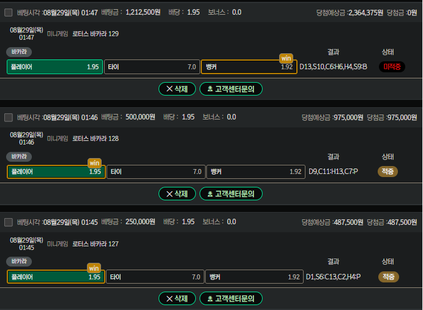The height and width of the screenshot is (310, 423).
Task: Click the red 미적중 status badge
Action: pos(392,67)
